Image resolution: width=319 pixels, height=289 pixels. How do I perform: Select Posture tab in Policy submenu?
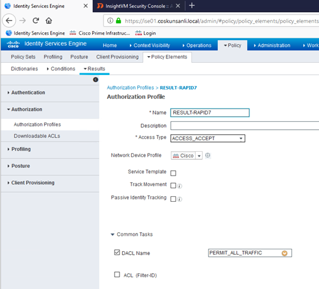coord(79,57)
